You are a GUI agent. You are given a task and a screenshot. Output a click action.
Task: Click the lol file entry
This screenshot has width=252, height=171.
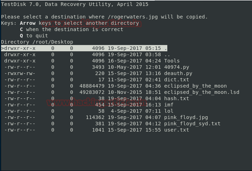tap(89, 111)
